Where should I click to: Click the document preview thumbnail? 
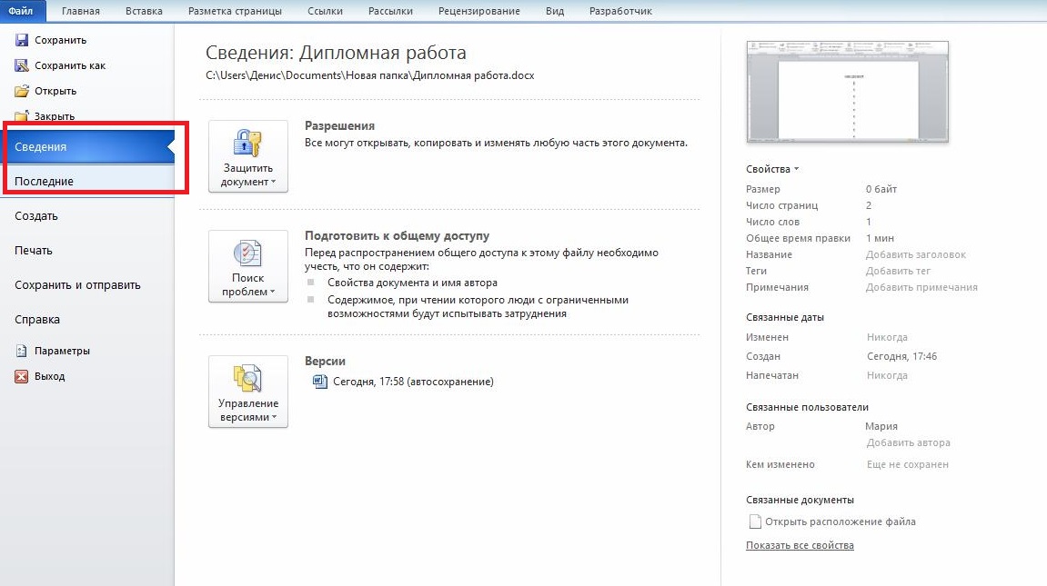[847, 92]
